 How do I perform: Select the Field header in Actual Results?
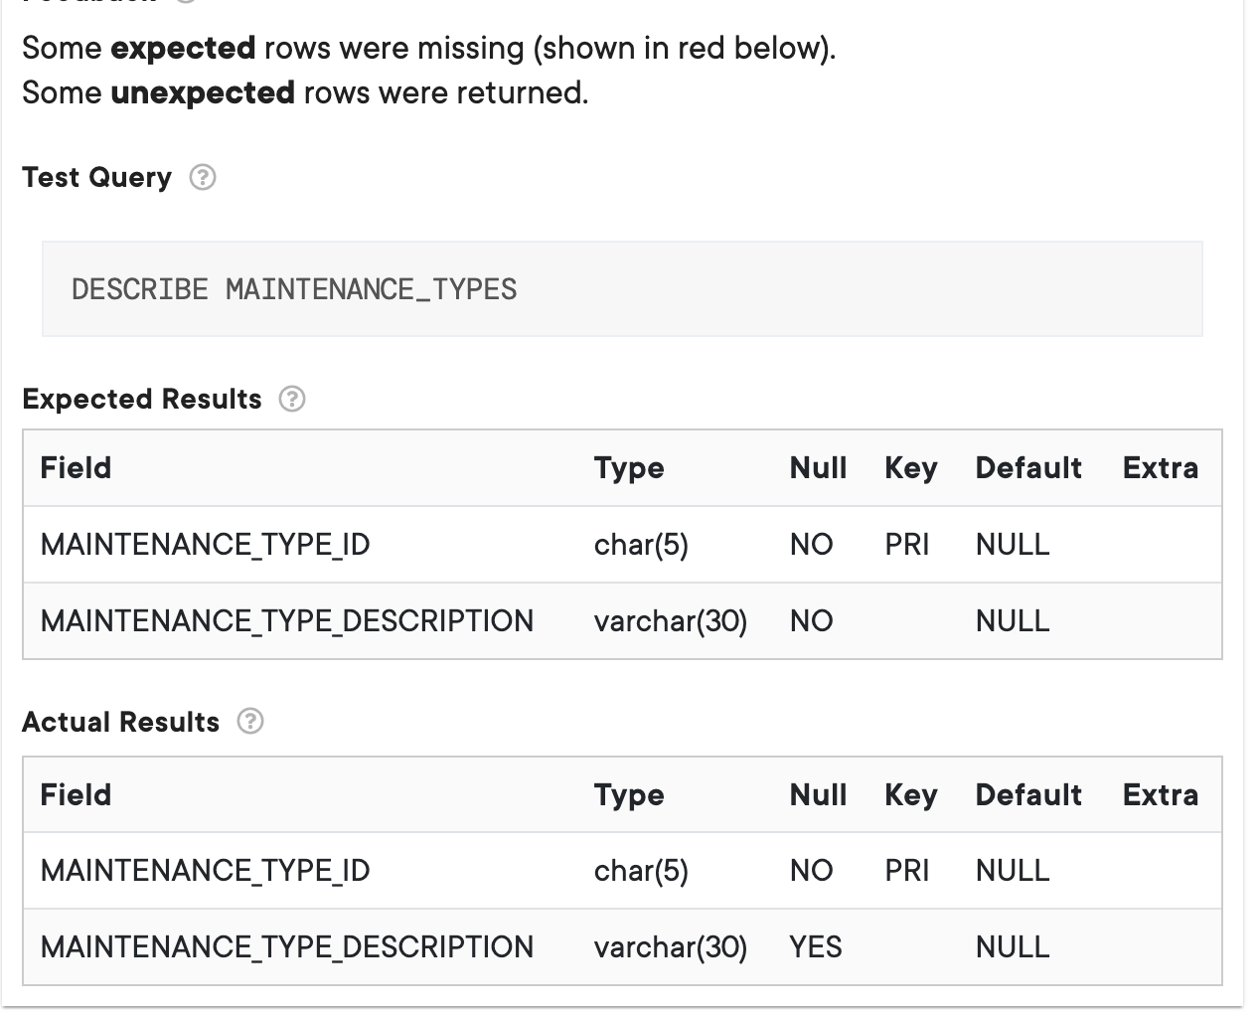(76, 795)
